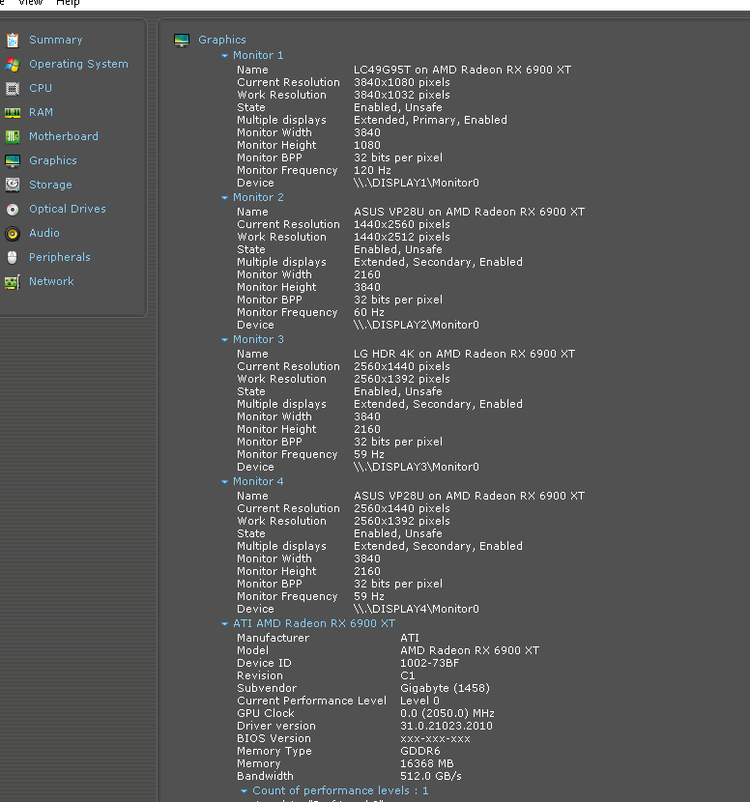Open the Peripherals section
Image resolution: width=750 pixels, height=802 pixels.
click(59, 257)
